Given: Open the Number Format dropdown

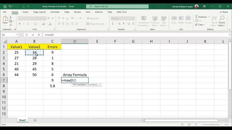Looking at the screenshot, I should coord(133,18).
